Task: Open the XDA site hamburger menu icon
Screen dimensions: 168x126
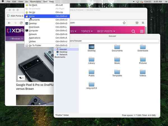Action: point(142,31)
